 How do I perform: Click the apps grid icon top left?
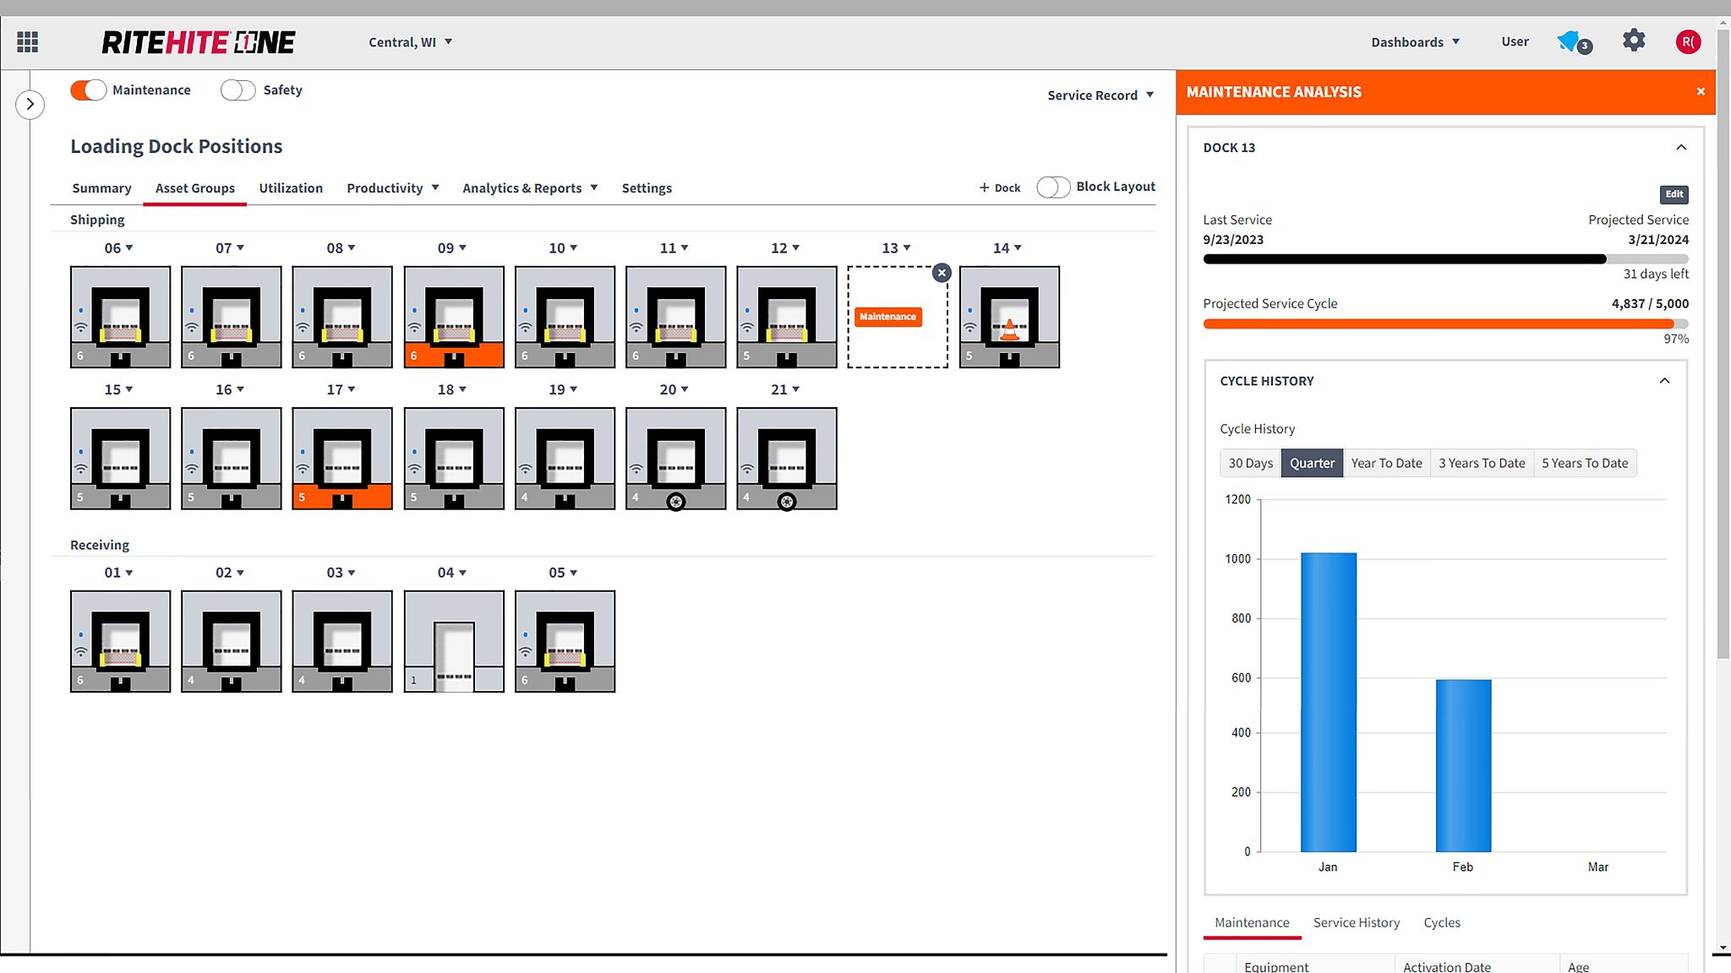27,41
